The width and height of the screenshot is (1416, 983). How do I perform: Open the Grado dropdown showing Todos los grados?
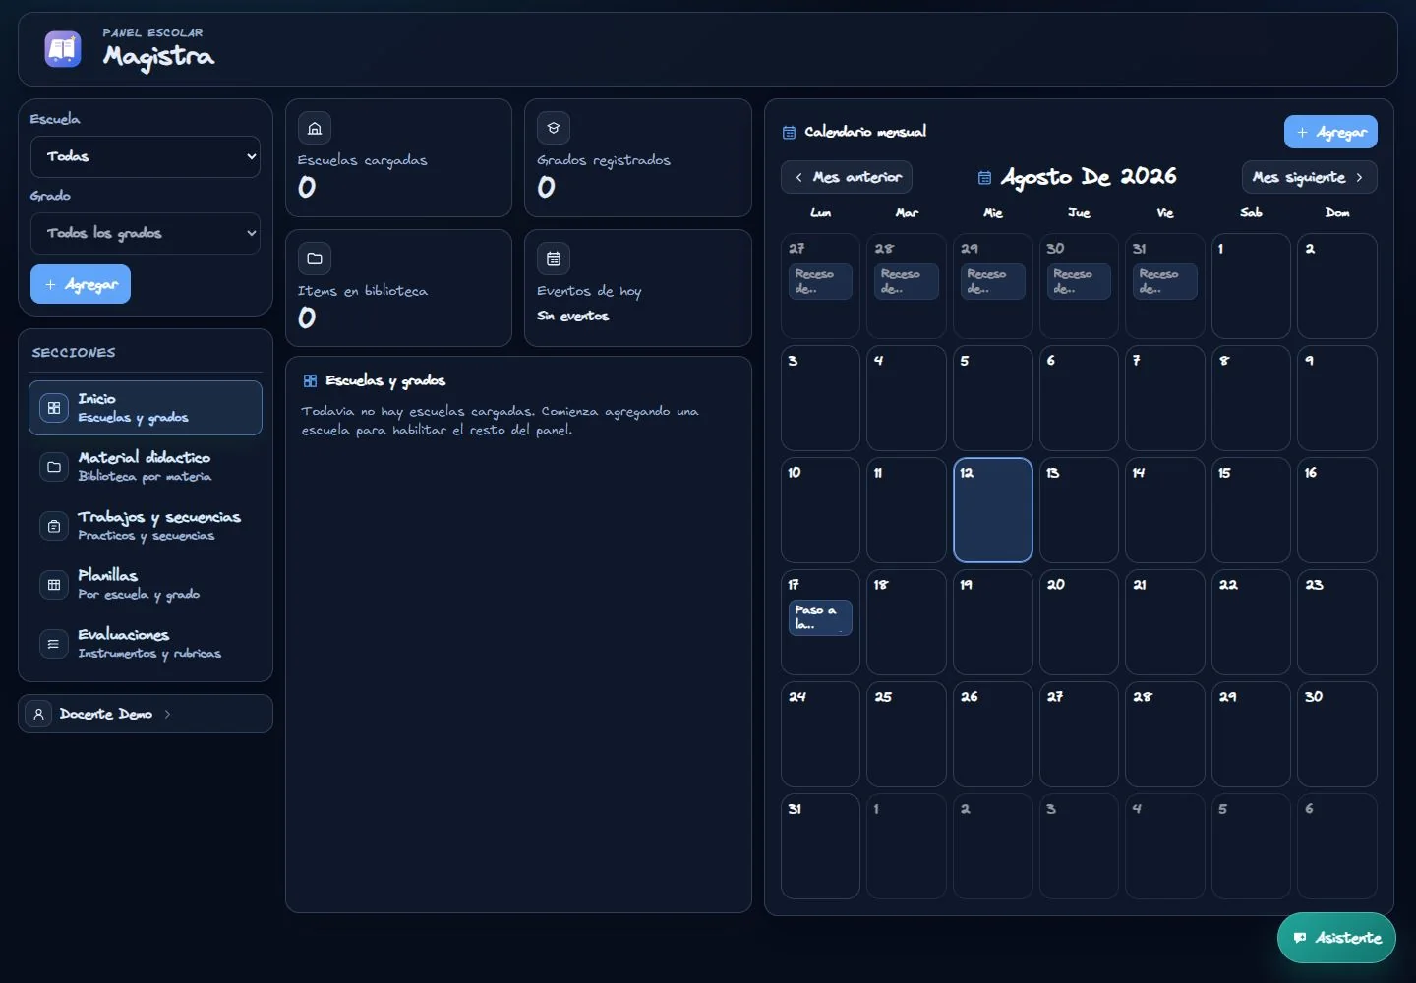146,233
